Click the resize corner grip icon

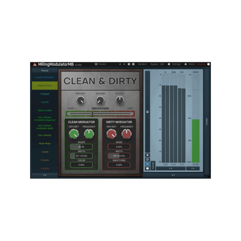pos(208,176)
